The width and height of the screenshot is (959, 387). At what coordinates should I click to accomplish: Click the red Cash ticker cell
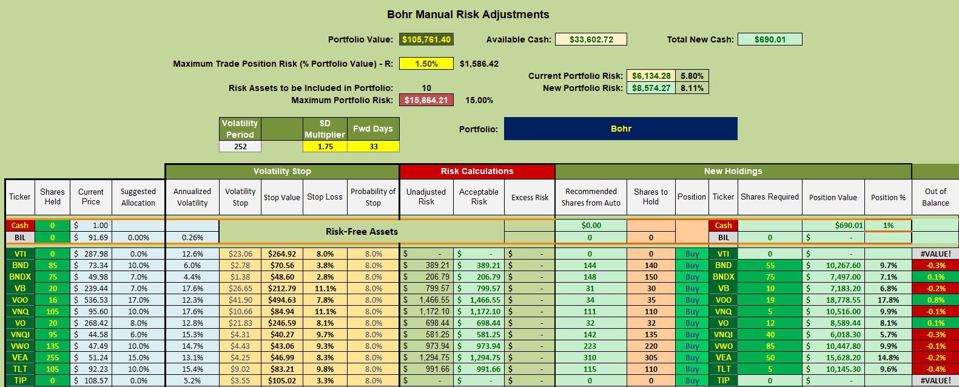[x=20, y=225]
